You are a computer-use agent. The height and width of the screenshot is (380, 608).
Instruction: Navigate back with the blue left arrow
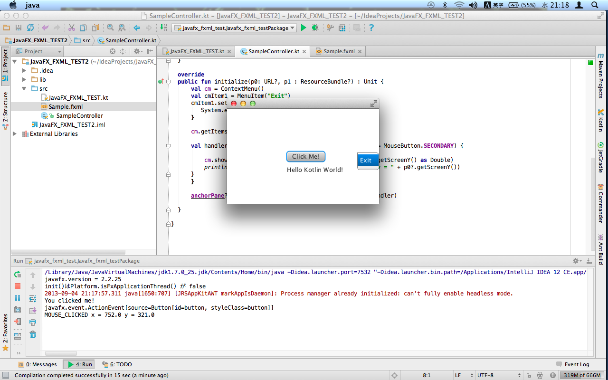(x=137, y=28)
